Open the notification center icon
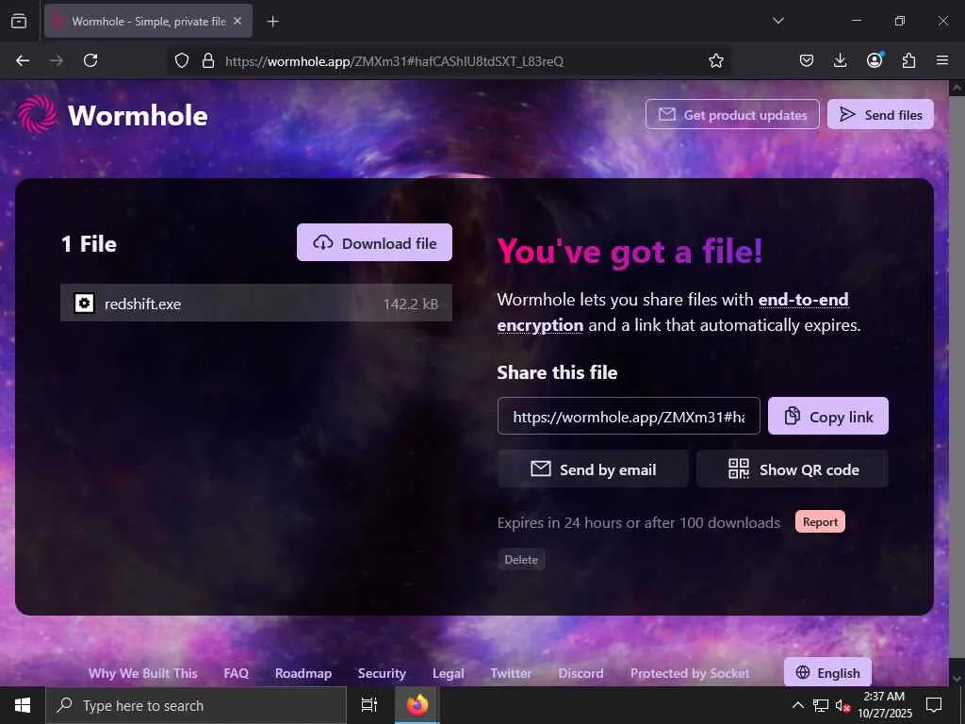The height and width of the screenshot is (724, 965). click(x=934, y=705)
